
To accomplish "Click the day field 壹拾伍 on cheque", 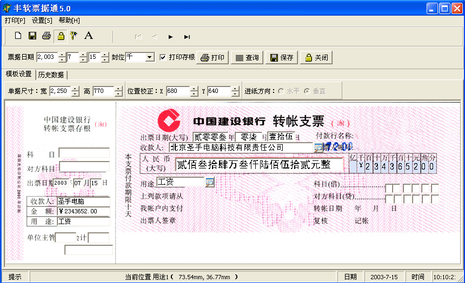I will point(281,137).
